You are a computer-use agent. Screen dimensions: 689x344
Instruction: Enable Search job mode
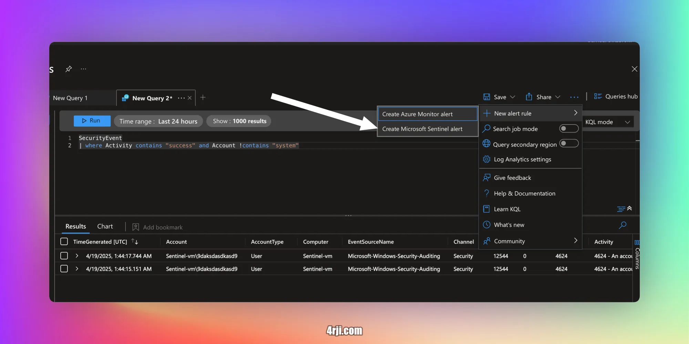pos(568,128)
